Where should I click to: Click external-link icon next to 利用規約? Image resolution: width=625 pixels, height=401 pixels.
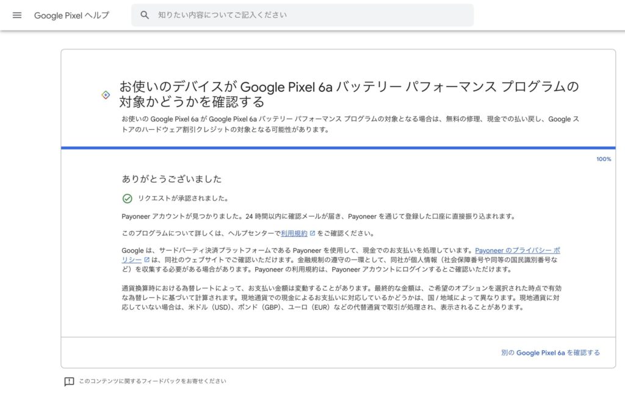coord(312,233)
